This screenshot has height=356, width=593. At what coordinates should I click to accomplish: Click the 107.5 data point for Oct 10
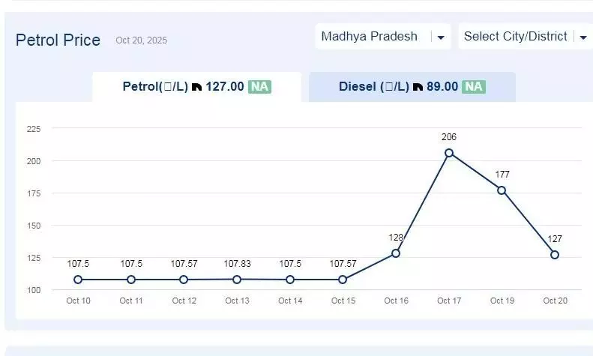[x=78, y=280]
